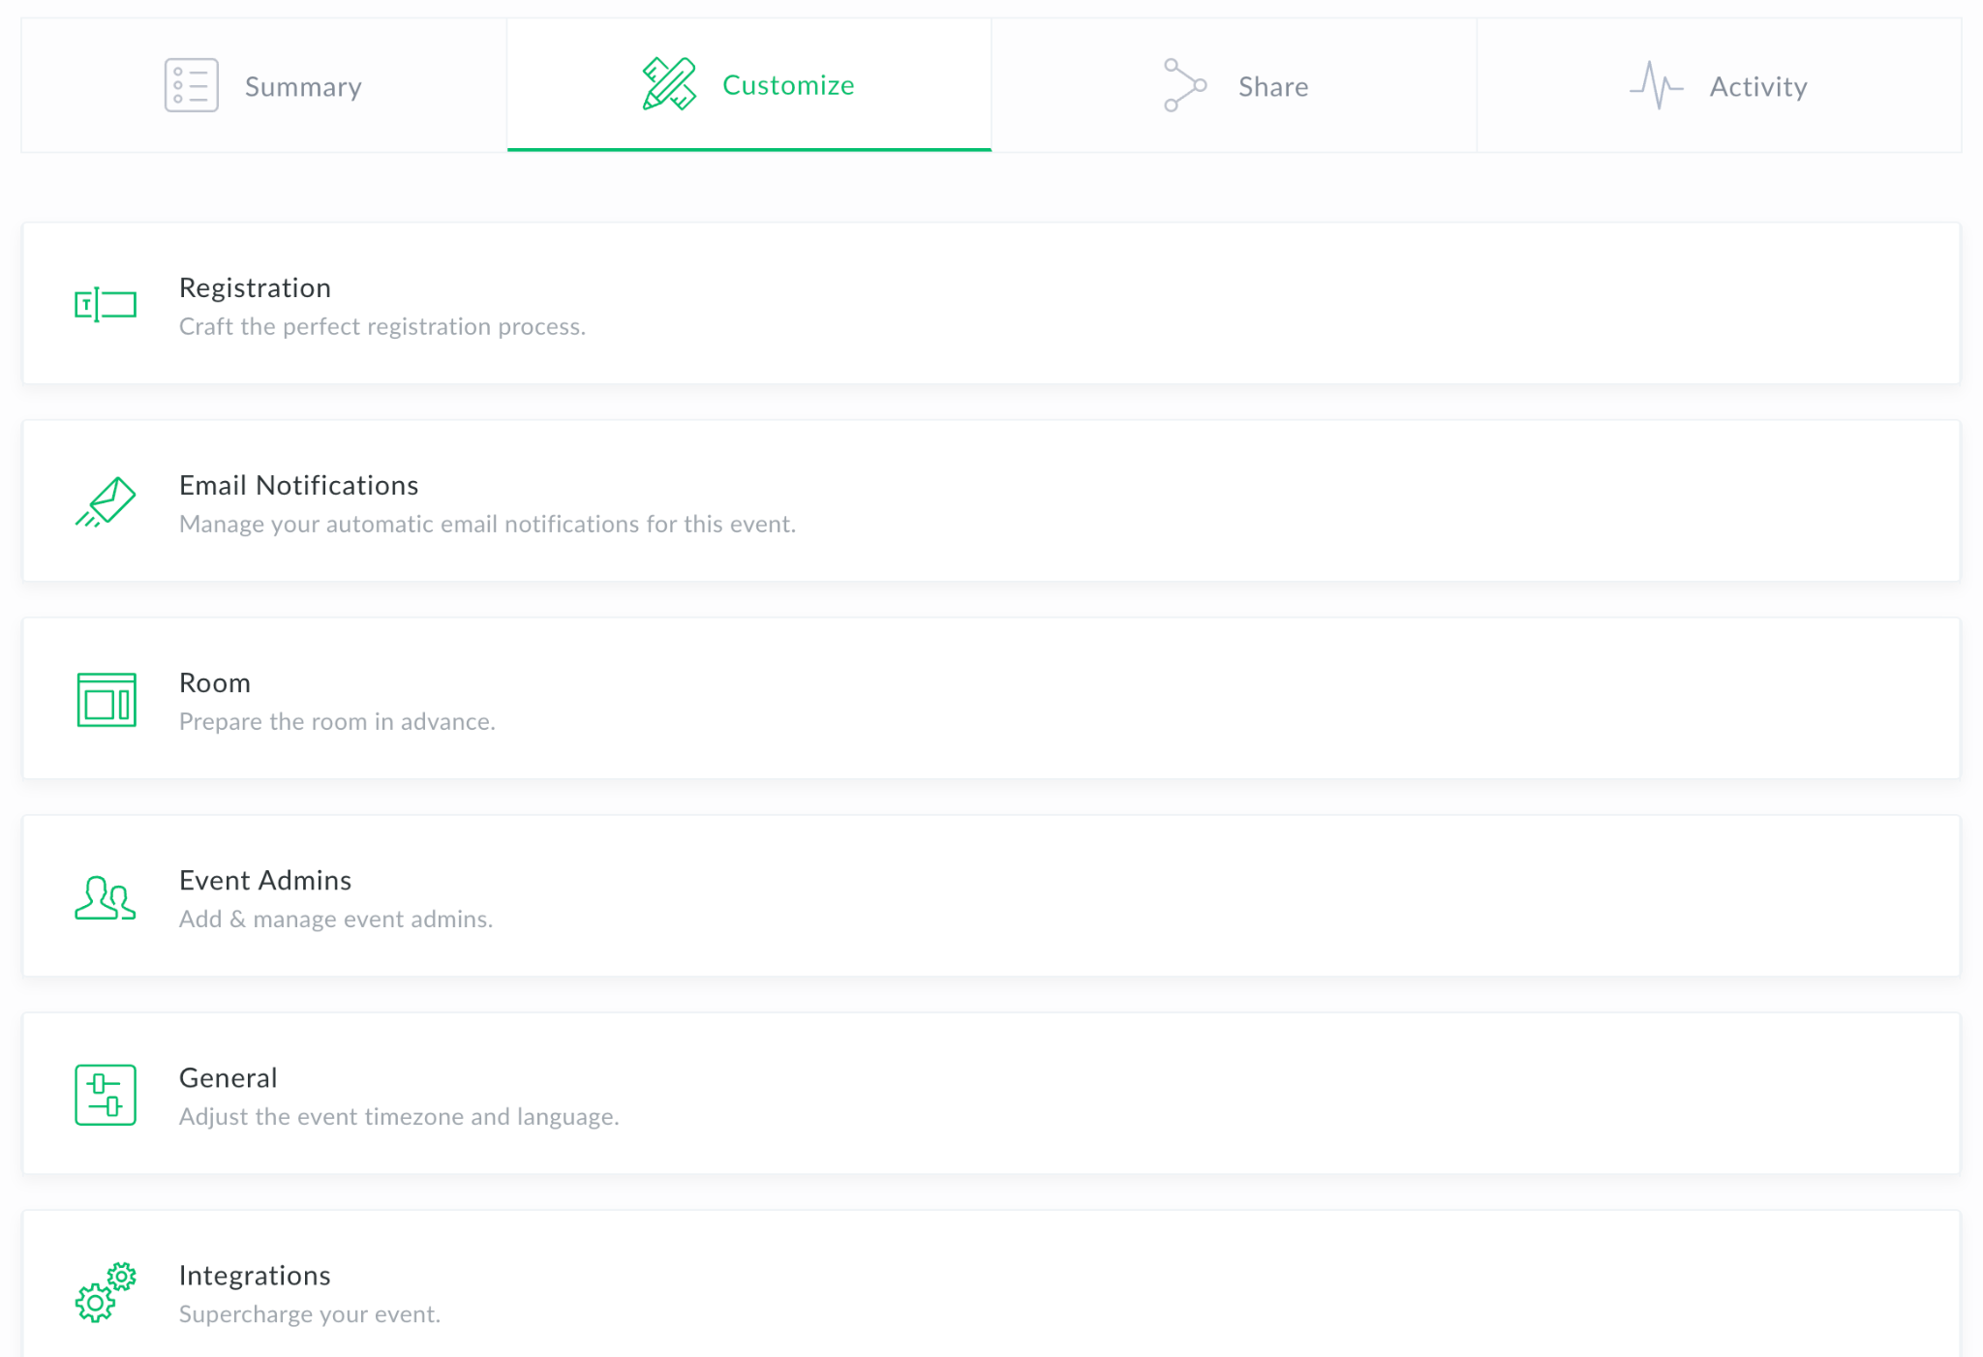
Task: Click 'Manage your automatic email notifications' description
Action: (x=487, y=524)
